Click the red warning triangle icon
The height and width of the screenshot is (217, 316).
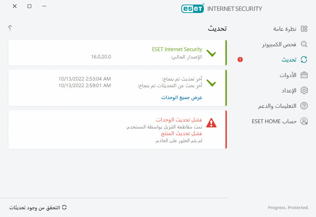click(211, 122)
